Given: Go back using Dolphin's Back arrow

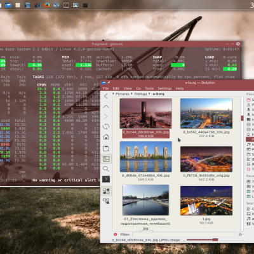Looking at the screenshot, I should pos(106,96).
